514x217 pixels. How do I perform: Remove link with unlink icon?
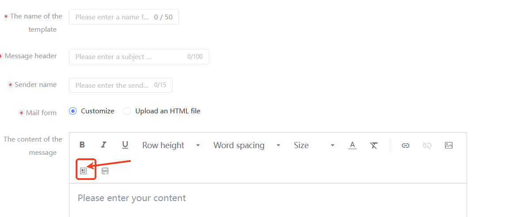pos(427,145)
